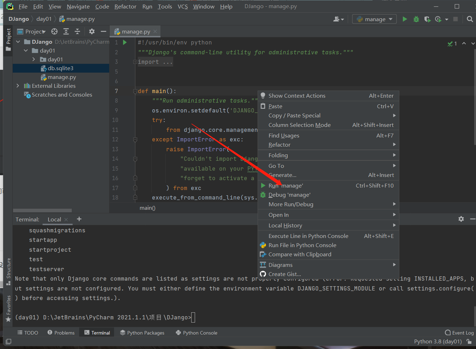Go to previous highlighted problem arrow

(x=464, y=43)
